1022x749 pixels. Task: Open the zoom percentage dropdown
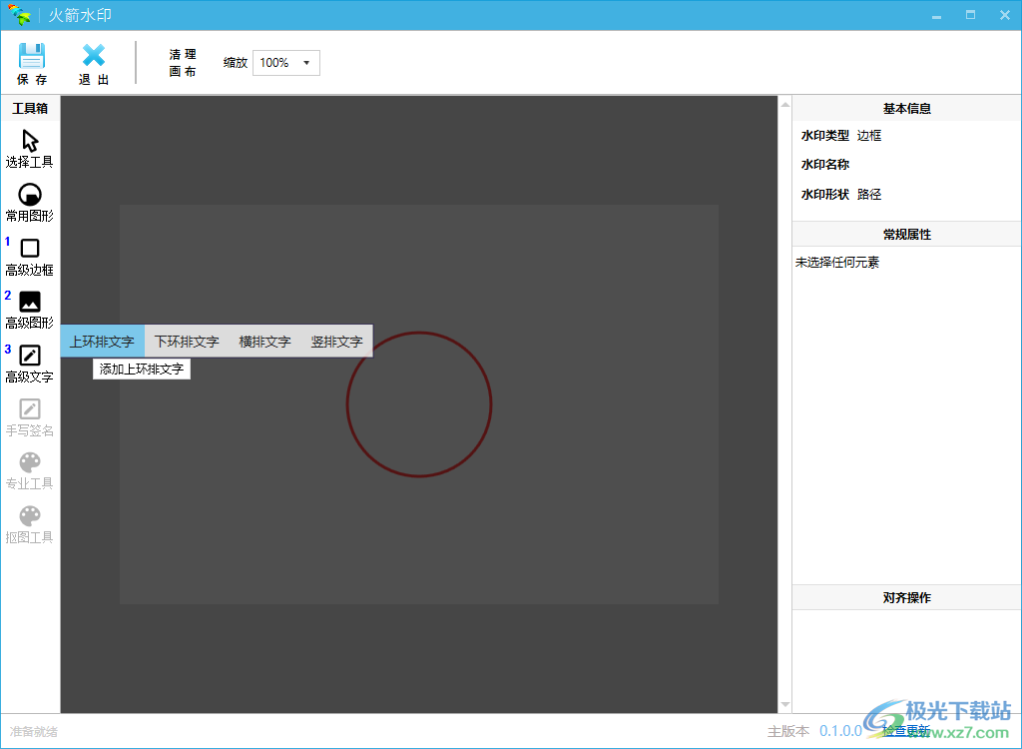[x=308, y=62]
